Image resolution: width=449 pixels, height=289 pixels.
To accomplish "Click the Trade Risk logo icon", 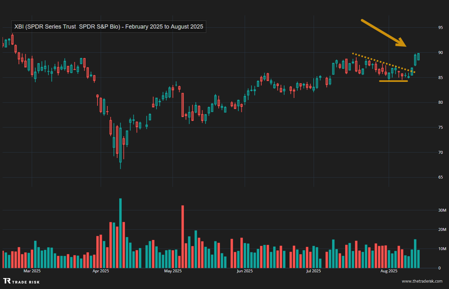I will tap(7, 281).
